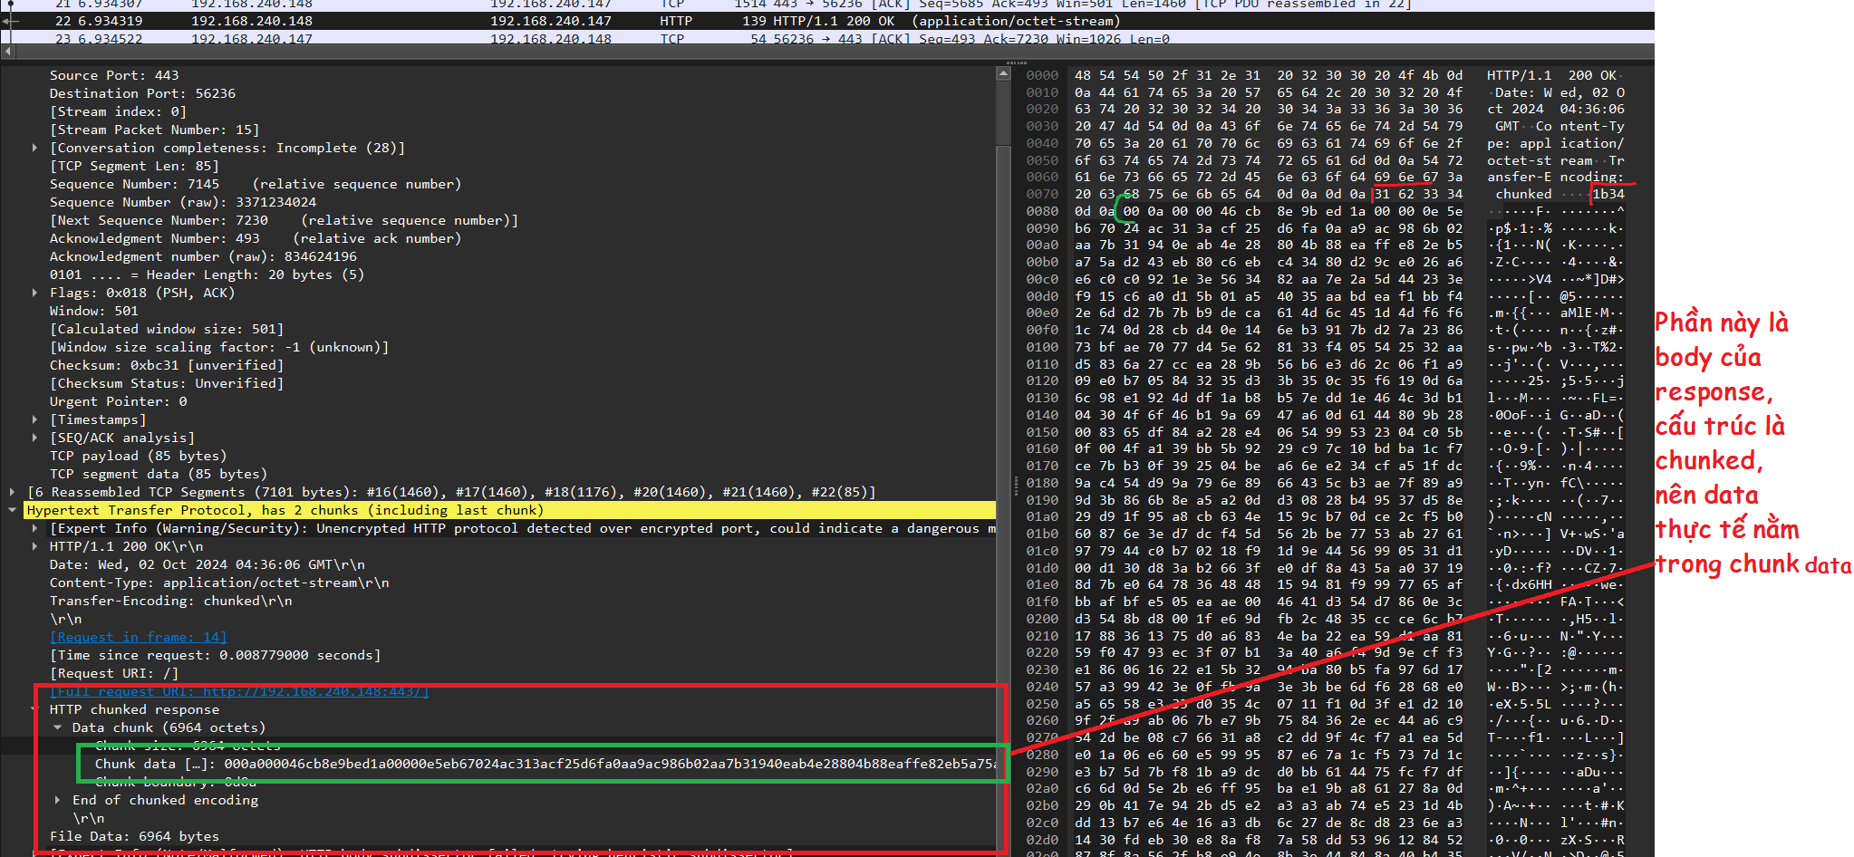Select the [Stream Packet Number: 15] line

coord(154,130)
